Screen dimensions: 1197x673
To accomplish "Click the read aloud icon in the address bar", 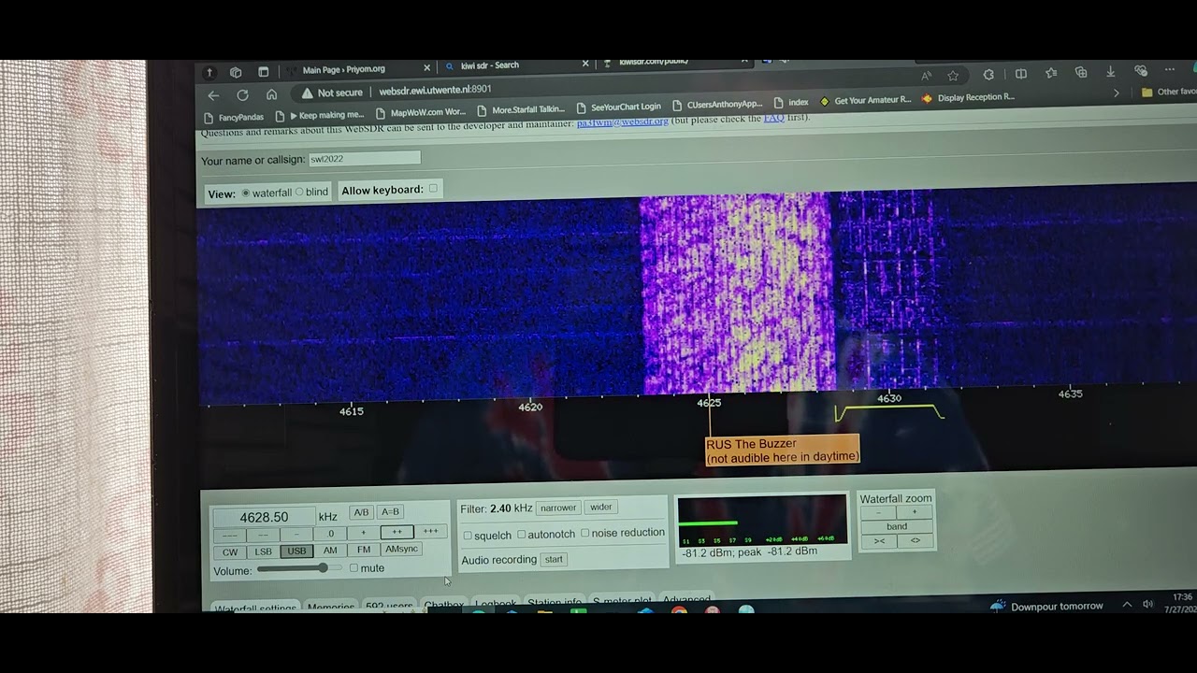I will [x=927, y=75].
